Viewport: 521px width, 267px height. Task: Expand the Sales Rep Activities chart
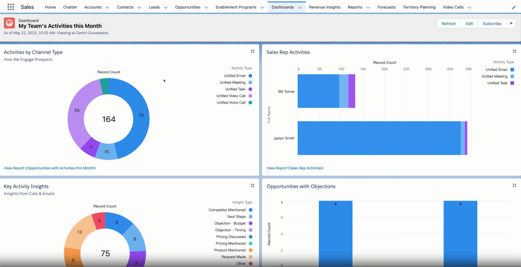coord(514,51)
